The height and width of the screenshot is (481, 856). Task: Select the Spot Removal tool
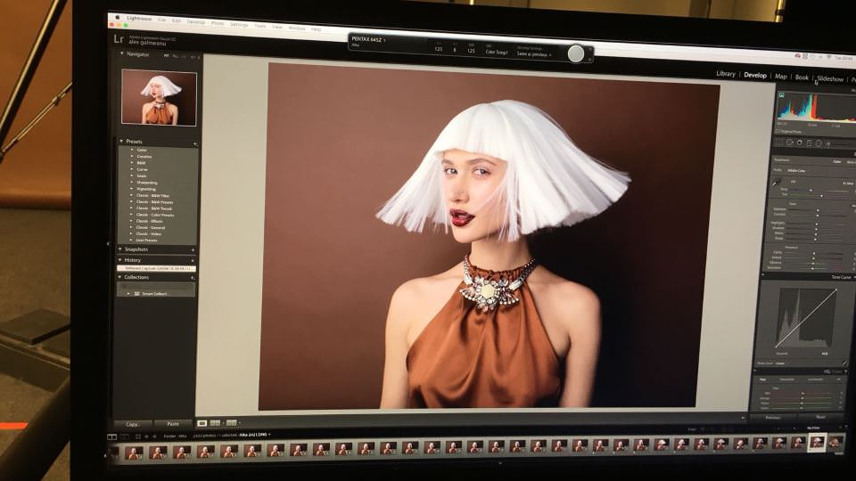[x=789, y=143]
